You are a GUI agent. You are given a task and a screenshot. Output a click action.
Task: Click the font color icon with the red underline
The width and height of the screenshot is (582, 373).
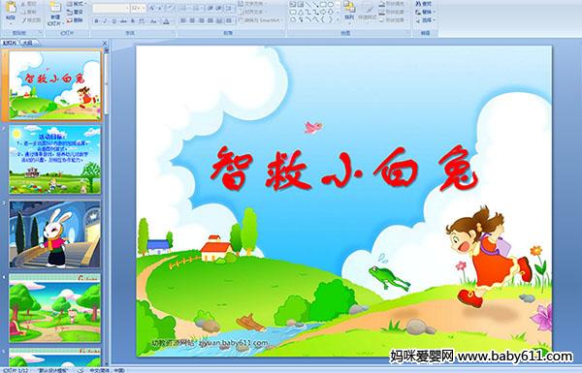[x=166, y=21]
